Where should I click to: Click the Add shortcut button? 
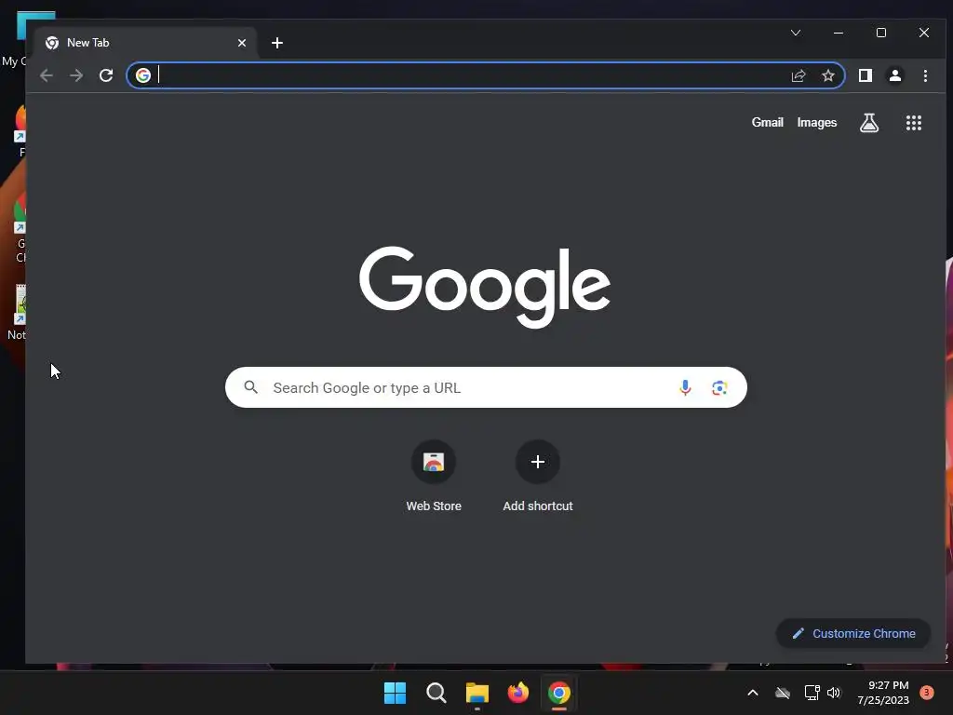538,478
